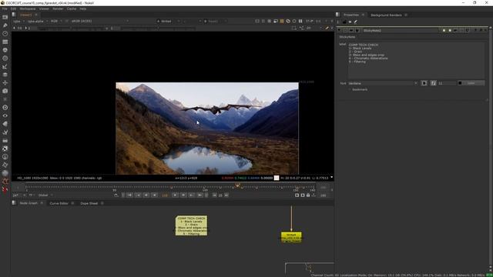Click the StickyNote name field

click(x=401, y=31)
